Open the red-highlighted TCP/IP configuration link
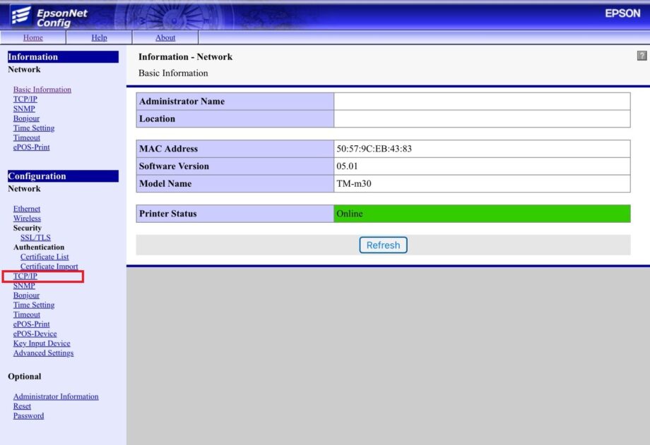 click(x=25, y=276)
